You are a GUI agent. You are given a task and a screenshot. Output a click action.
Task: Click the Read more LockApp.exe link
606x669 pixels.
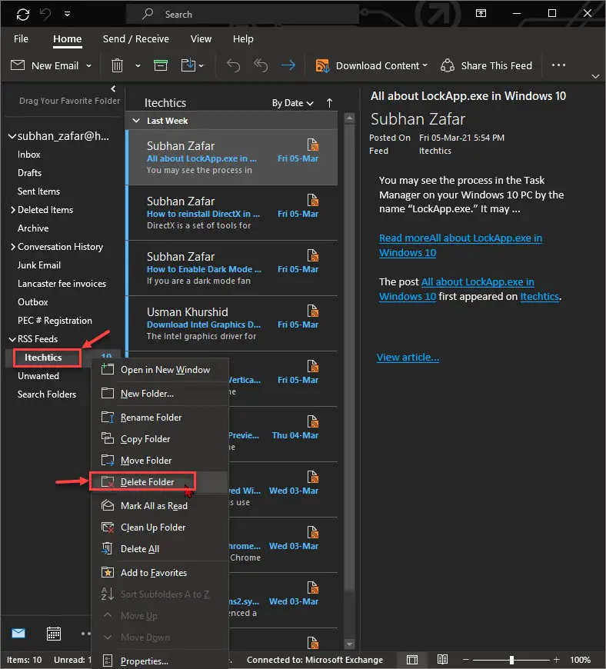(x=461, y=245)
